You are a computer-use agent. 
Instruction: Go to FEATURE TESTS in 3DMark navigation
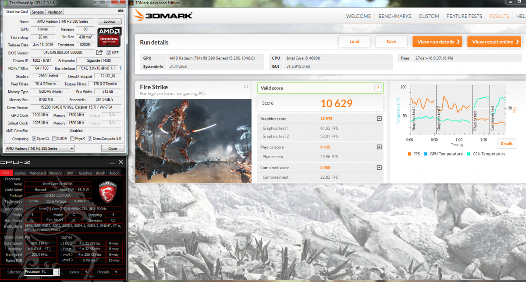point(464,16)
